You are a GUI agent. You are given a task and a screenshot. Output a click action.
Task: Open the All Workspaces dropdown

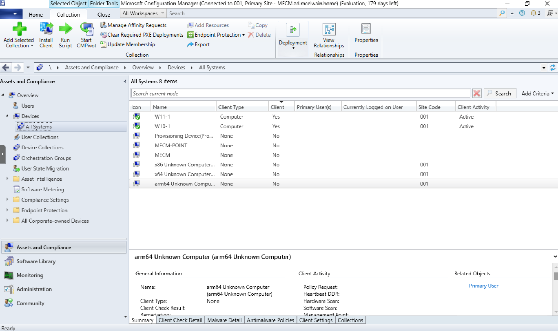point(143,13)
